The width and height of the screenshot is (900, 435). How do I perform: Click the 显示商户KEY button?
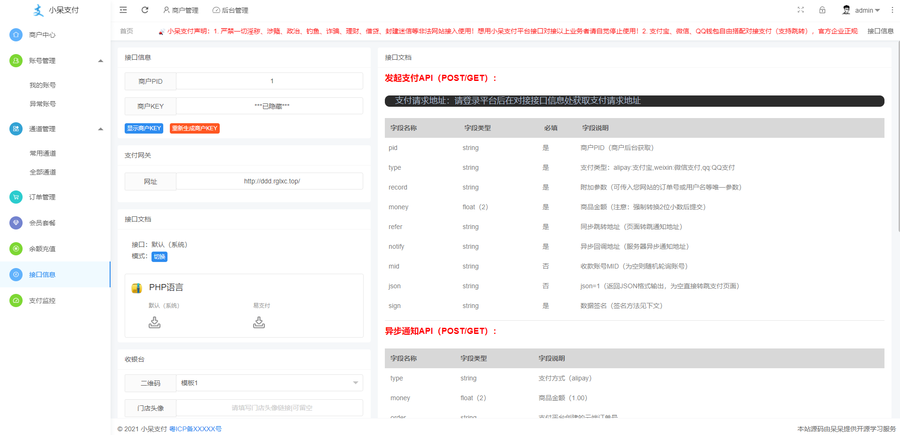tap(144, 128)
